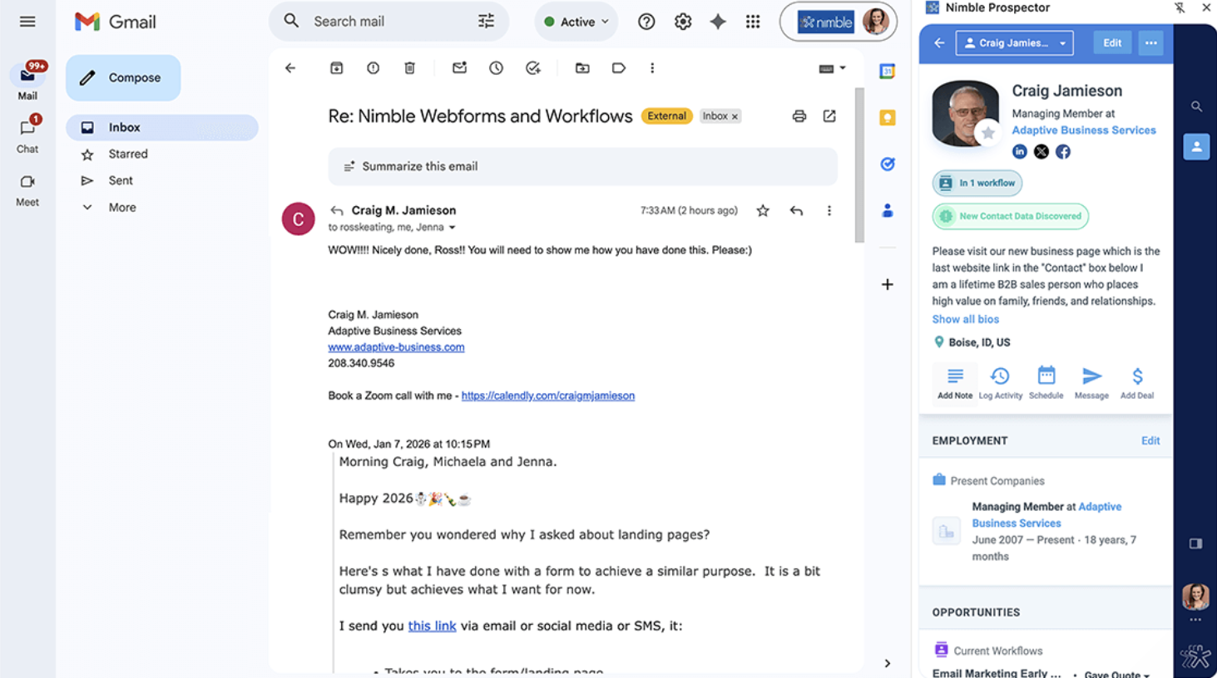Report this email as spam

374,68
